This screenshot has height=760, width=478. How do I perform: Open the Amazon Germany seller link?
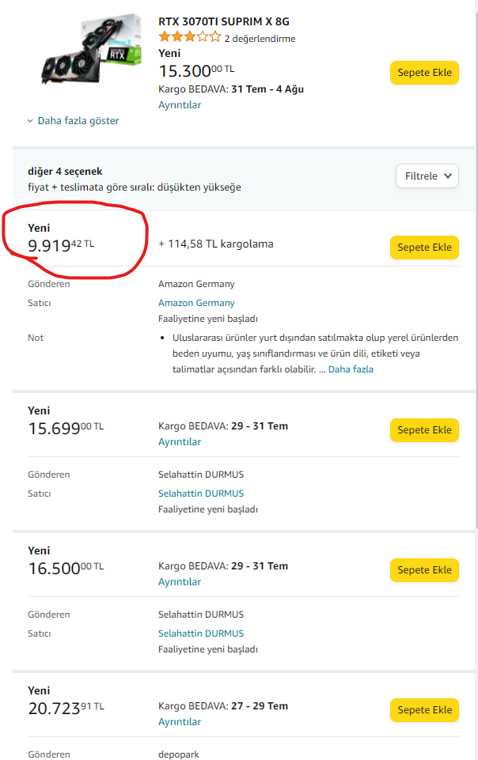196,303
